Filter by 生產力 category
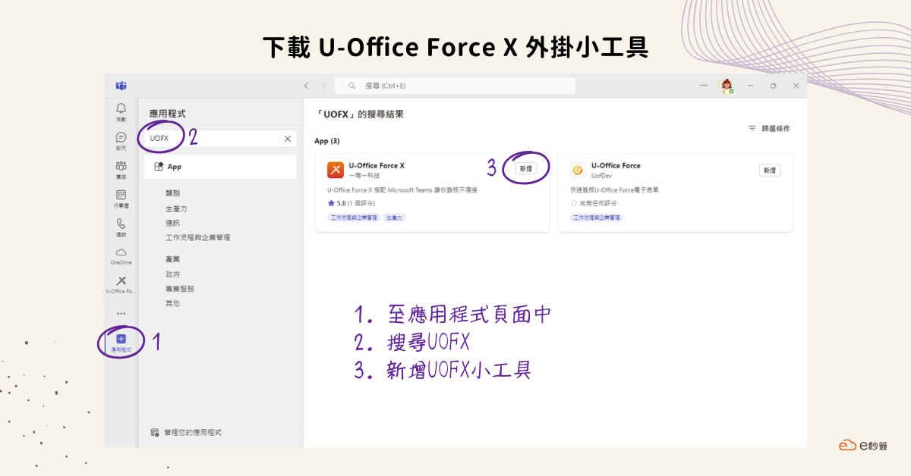The height and width of the screenshot is (476, 911). click(176, 208)
